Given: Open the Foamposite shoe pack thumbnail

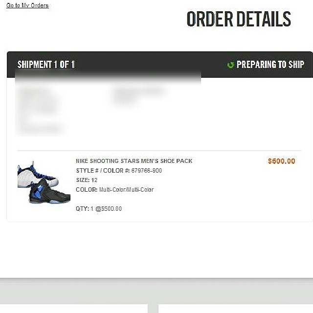Looking at the screenshot, I should [44, 182].
